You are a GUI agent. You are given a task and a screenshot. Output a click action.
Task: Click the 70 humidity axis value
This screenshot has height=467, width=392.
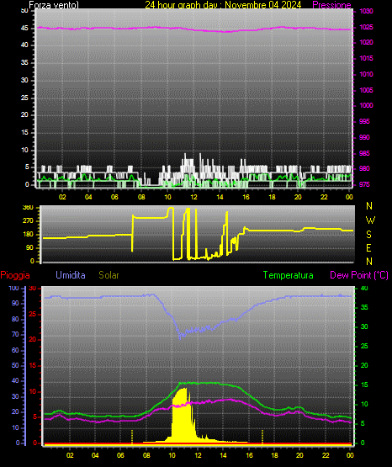[15, 334]
